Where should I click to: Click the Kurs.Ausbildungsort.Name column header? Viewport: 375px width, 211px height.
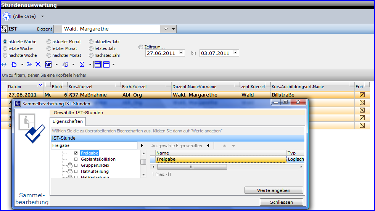312,87
